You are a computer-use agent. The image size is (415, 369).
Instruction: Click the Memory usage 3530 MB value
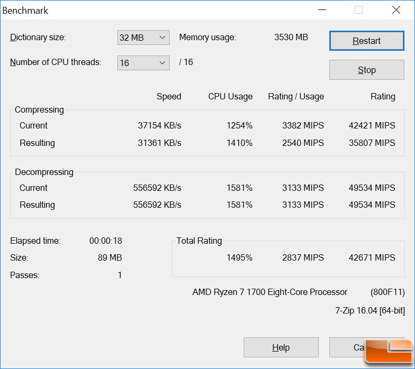point(291,37)
